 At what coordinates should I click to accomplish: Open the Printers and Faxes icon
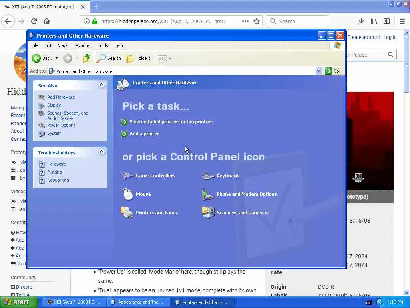[127, 213]
